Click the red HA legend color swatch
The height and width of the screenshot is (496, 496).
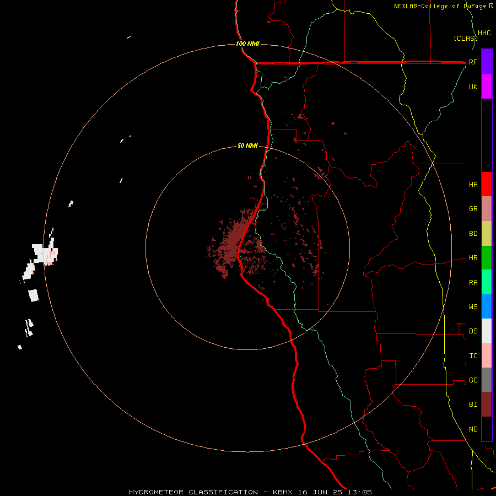[487, 184]
